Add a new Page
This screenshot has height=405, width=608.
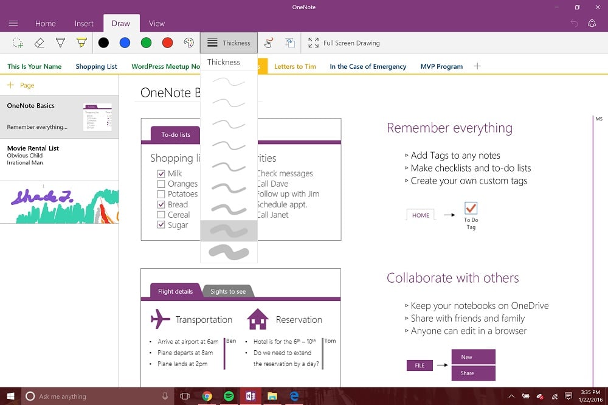(x=21, y=85)
